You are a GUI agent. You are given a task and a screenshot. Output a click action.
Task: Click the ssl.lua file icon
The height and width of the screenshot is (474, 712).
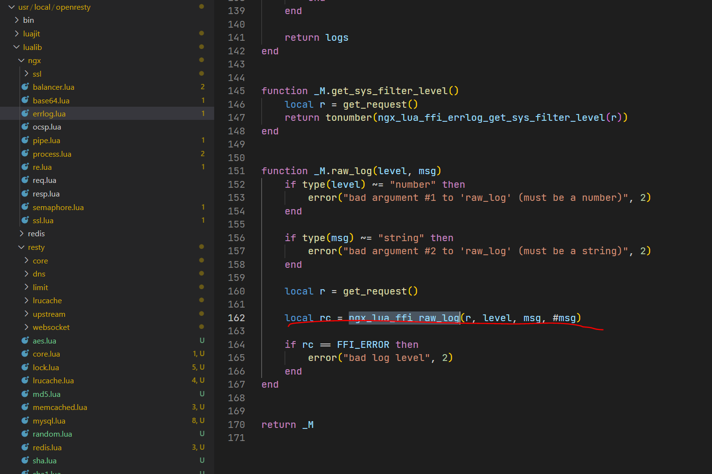[25, 220]
